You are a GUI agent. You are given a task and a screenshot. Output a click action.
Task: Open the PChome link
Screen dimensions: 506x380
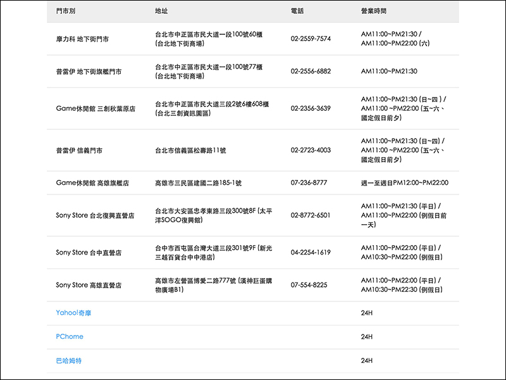coord(70,336)
